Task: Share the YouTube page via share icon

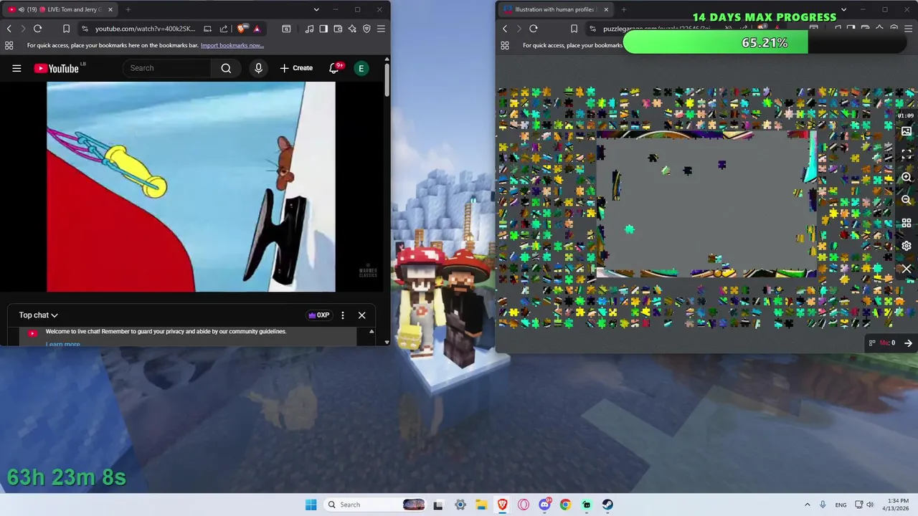Action: pos(224,29)
